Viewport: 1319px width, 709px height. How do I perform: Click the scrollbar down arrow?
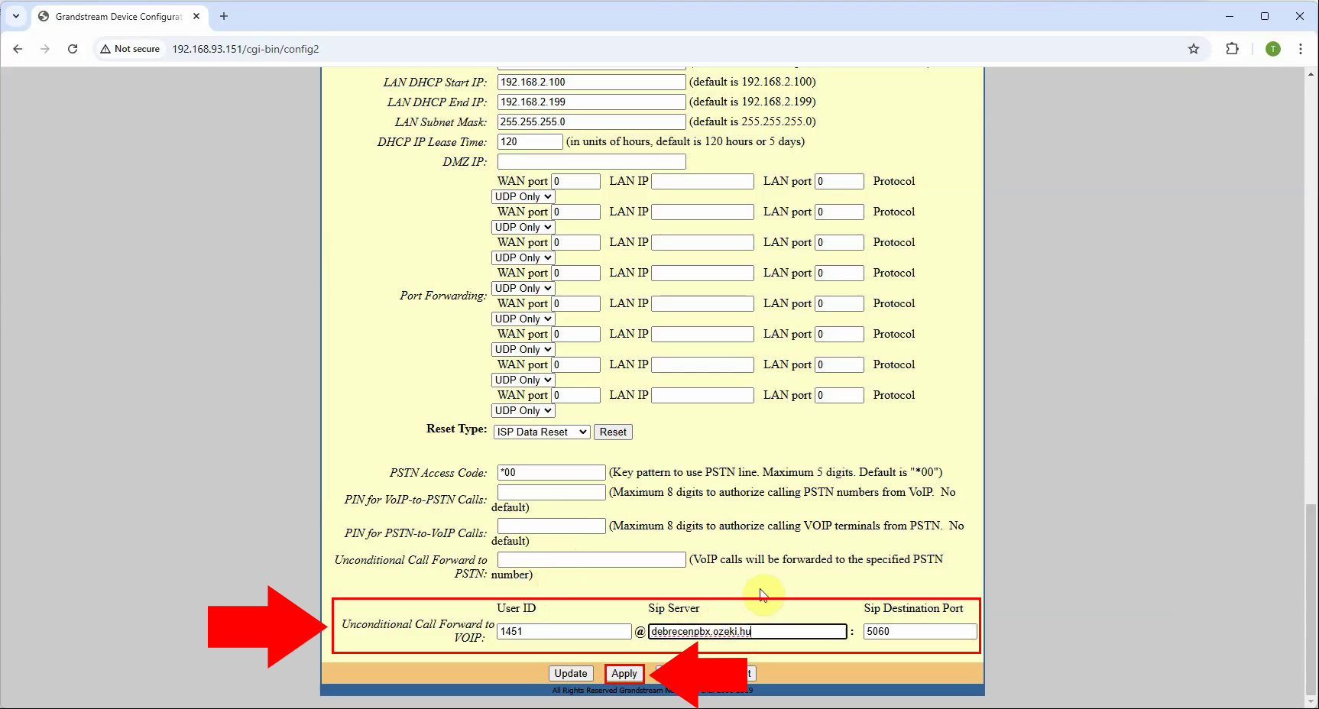(x=1311, y=701)
